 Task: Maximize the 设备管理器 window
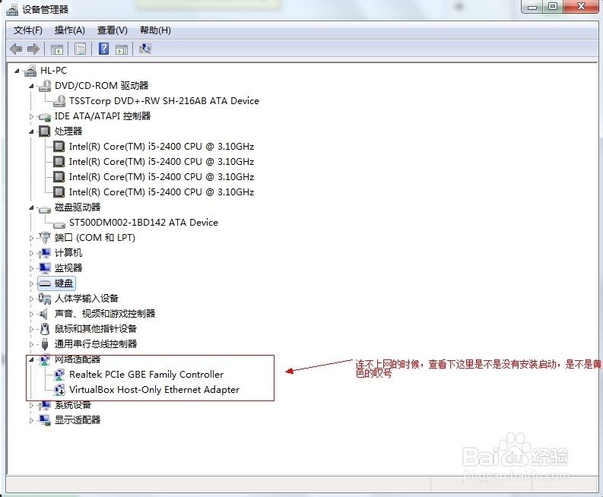(553, 7)
